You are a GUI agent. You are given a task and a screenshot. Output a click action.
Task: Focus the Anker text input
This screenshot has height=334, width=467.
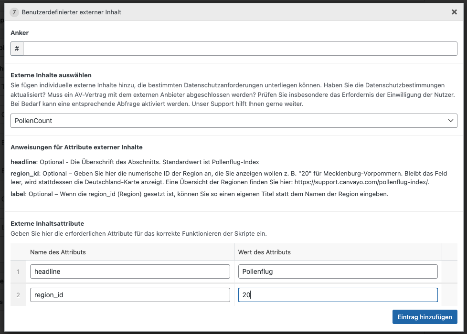240,49
